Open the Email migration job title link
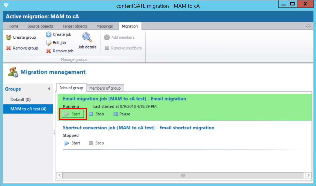Screen dimensions: 316x186 (x=125, y=99)
